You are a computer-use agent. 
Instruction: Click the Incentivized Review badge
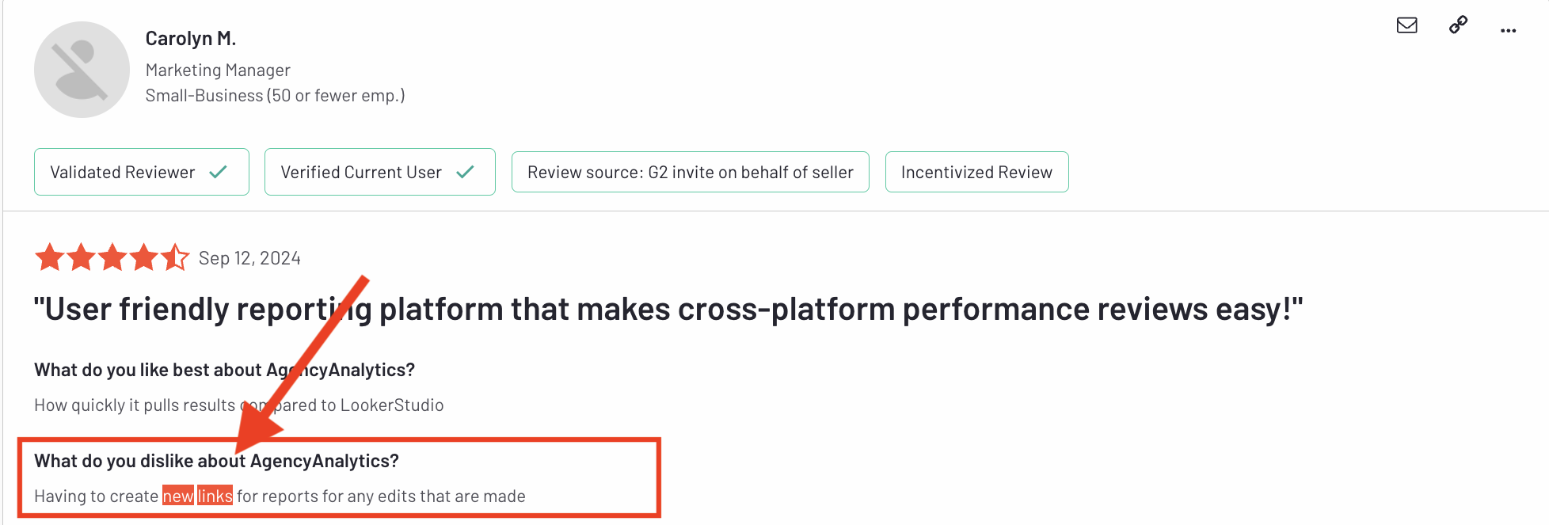976,171
